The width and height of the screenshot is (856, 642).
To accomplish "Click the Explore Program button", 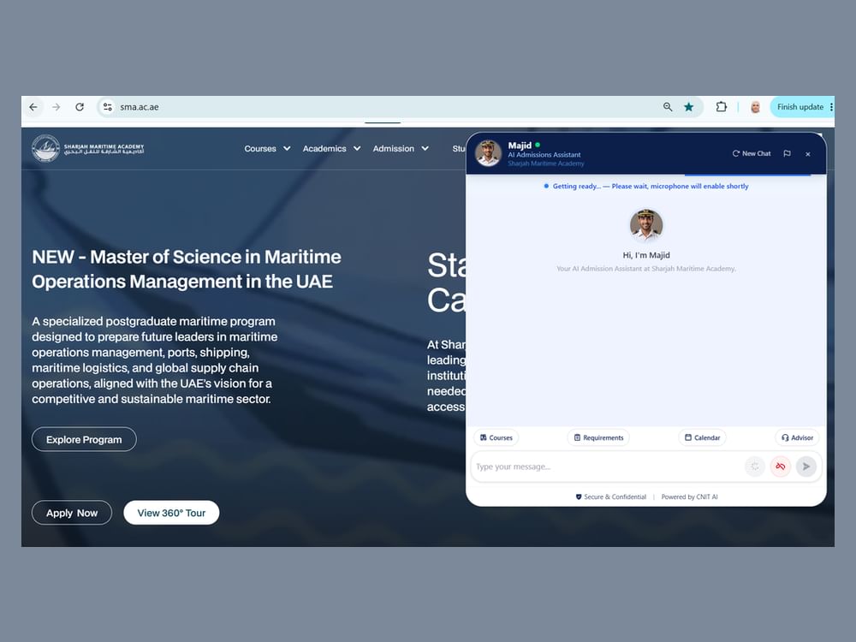I will tap(84, 439).
